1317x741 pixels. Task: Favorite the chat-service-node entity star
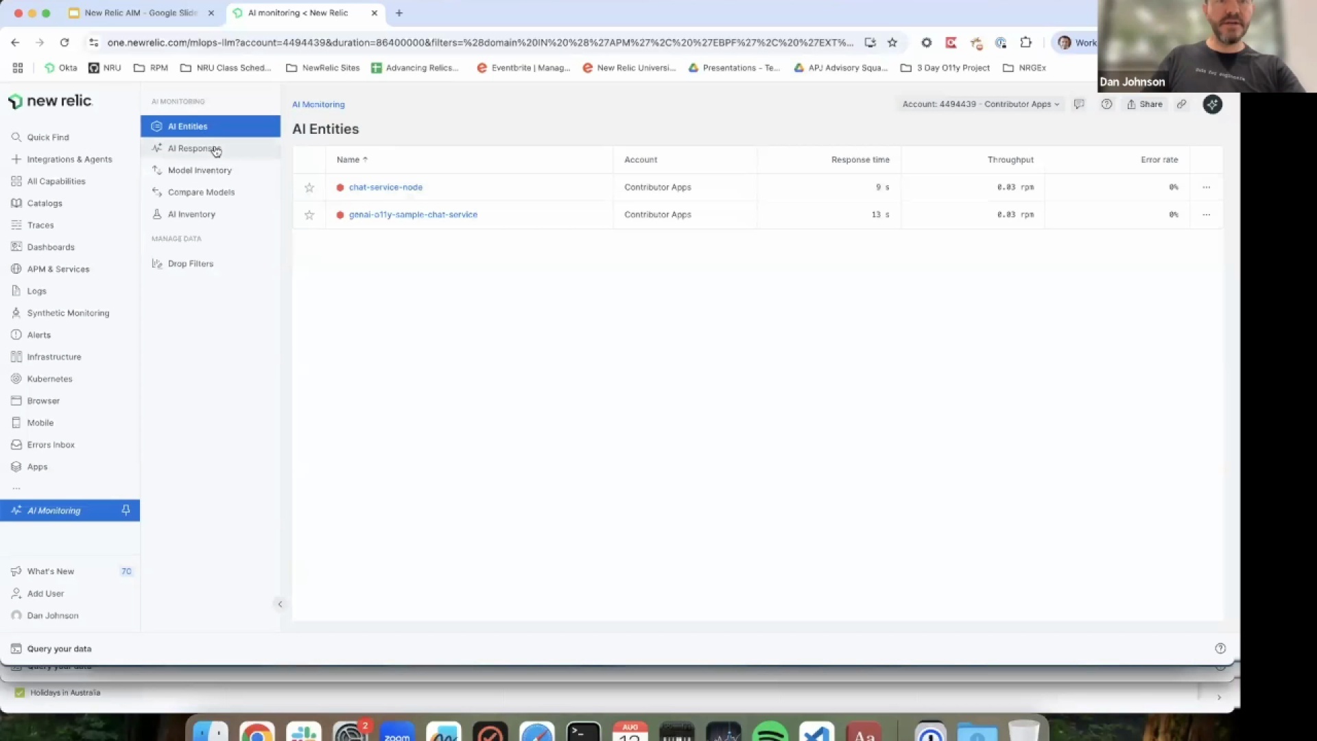coord(309,187)
